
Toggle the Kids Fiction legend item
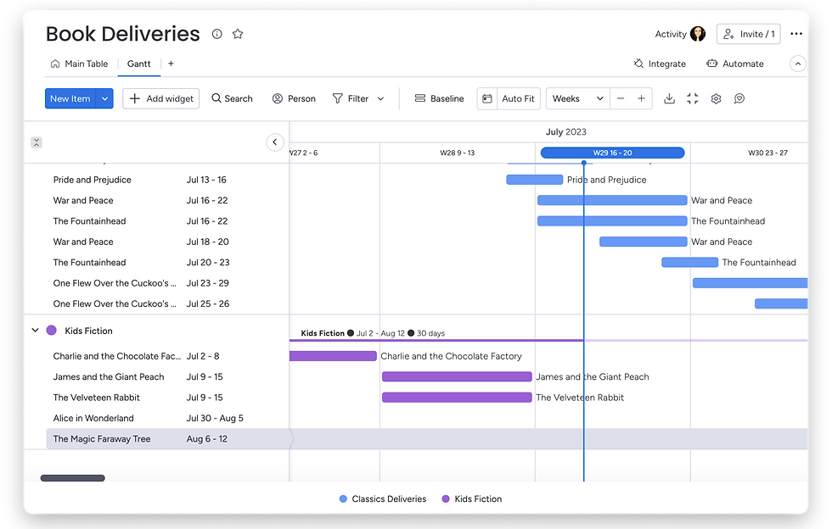click(x=471, y=499)
